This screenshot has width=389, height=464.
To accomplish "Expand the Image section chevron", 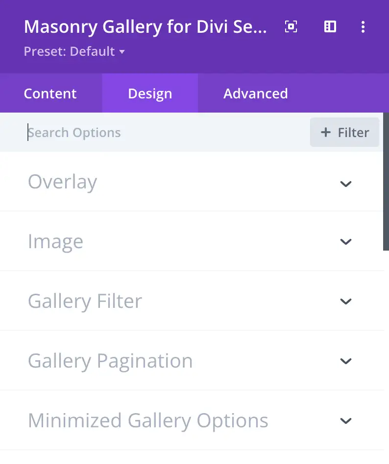I will [346, 242].
